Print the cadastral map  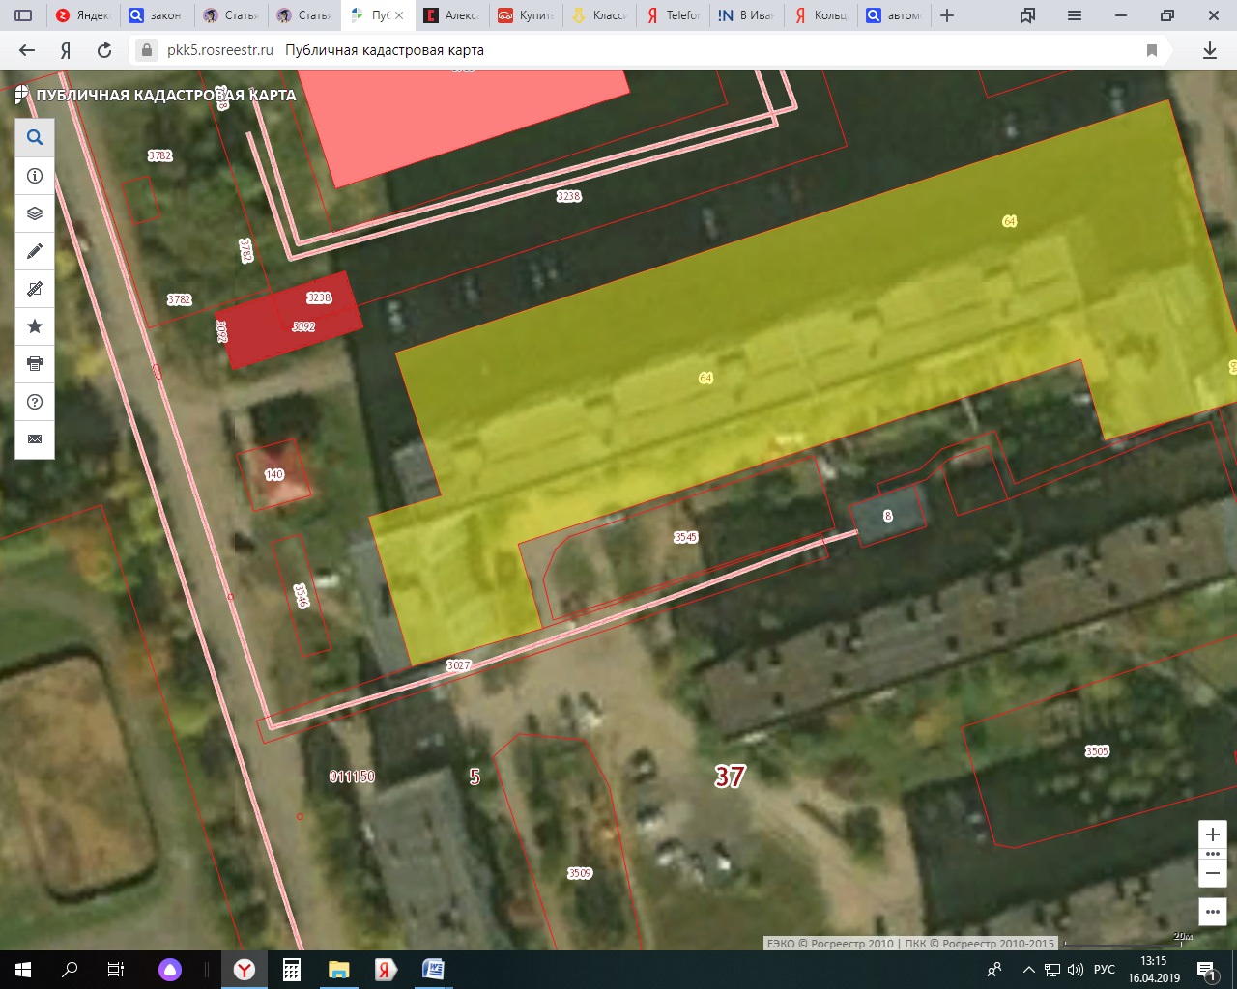pyautogui.click(x=35, y=364)
